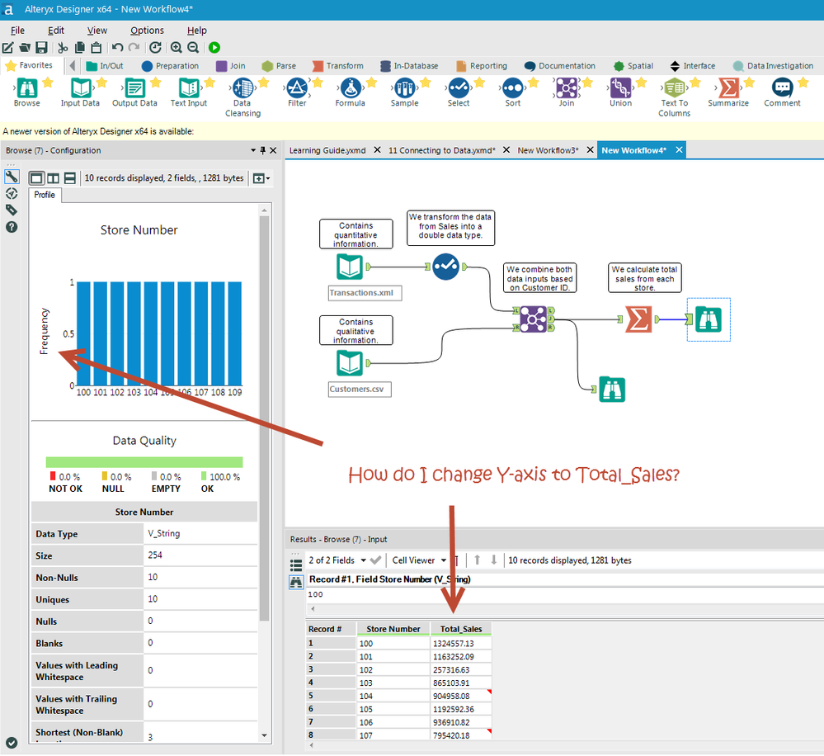
Task: Expand the new window dropdown in Browse
Action: click(261, 178)
